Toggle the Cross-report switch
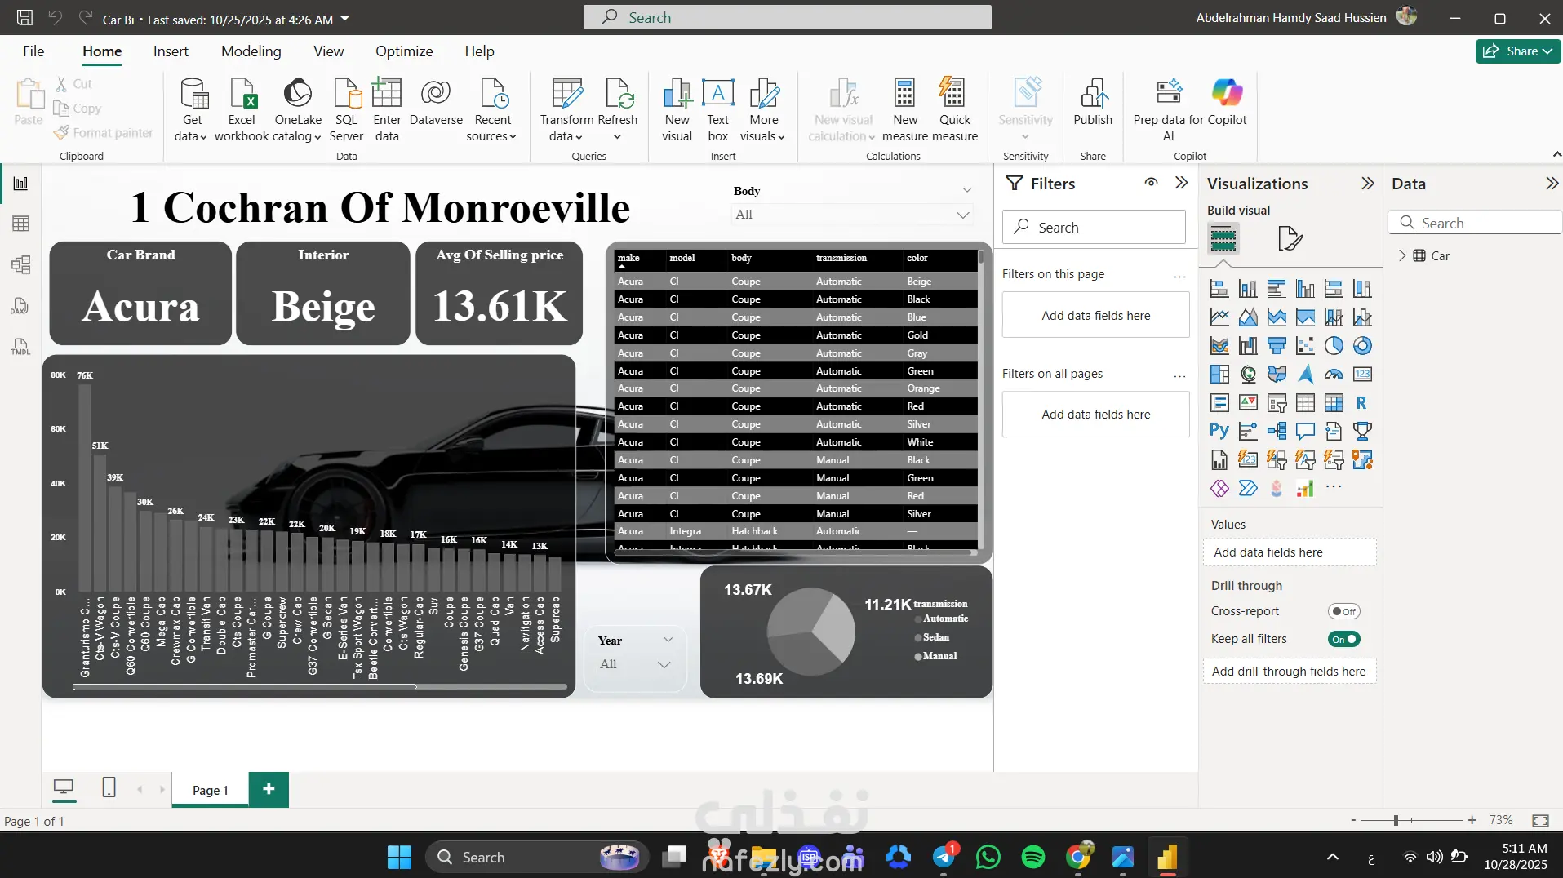Image resolution: width=1563 pixels, height=878 pixels. tap(1343, 611)
